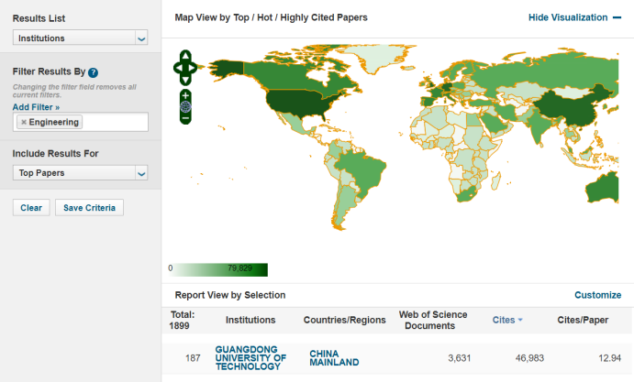
Task: Open Guangdong University of Technology institution link
Action: 250,358
